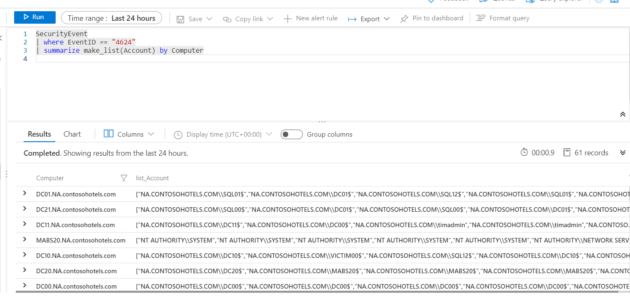630x299 pixels.
Task: Select the DC21.NA.contosohotels.com computer cell
Action: pos(76,209)
